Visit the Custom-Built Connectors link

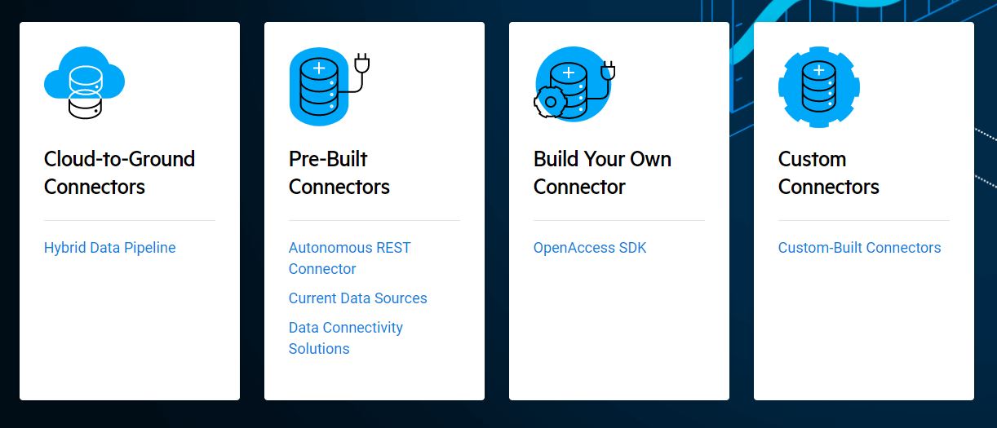[859, 248]
